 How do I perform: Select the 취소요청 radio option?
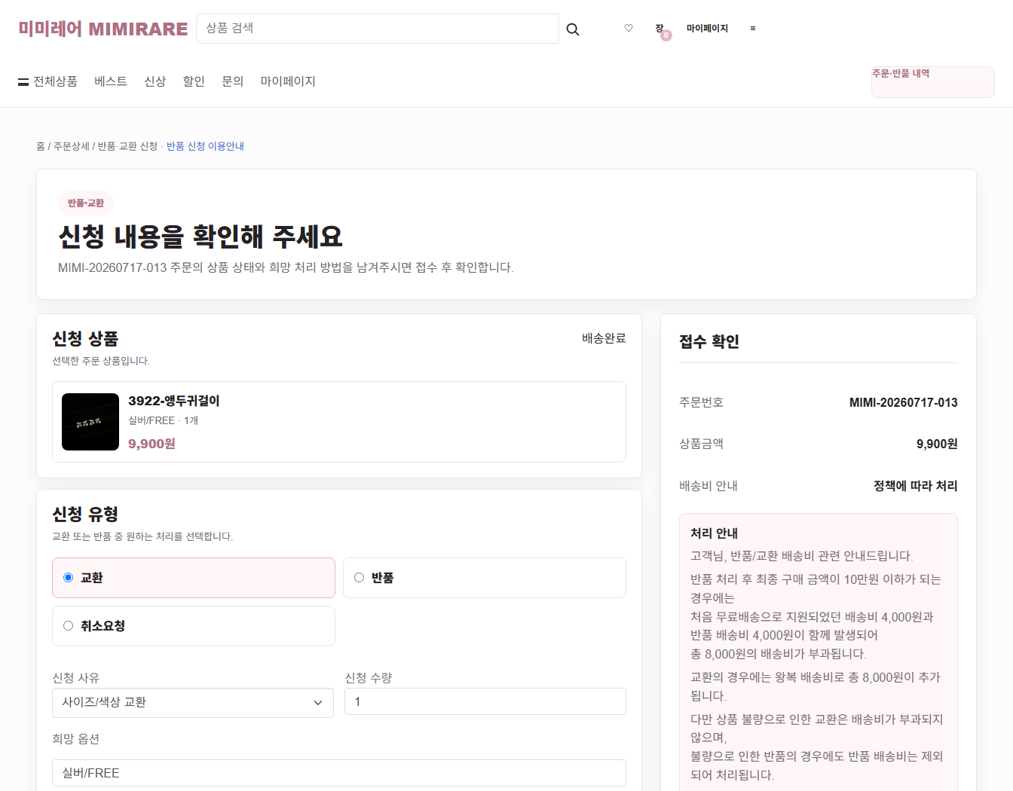194,626
